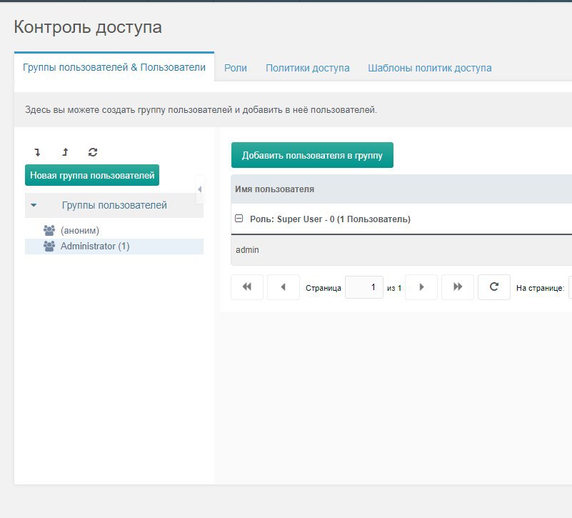Click the На странице label

click(x=541, y=288)
